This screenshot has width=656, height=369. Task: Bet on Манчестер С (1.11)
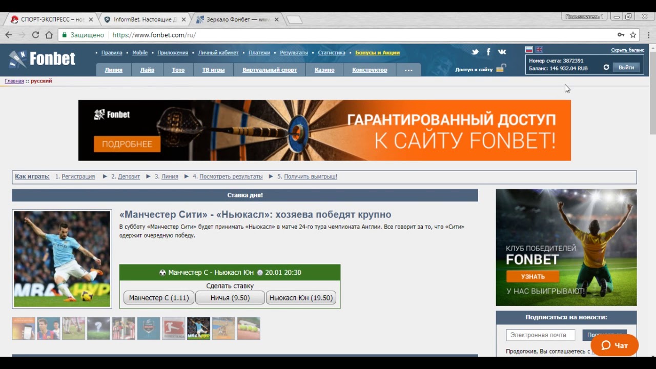[x=159, y=298]
